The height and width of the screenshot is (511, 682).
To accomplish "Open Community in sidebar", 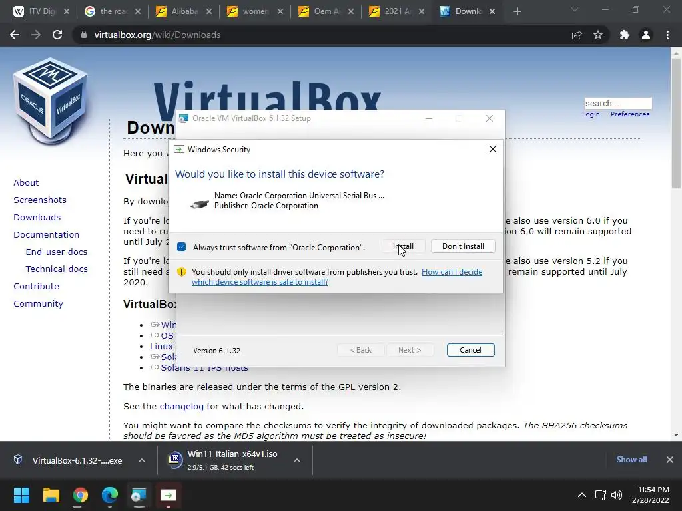I will (38, 303).
